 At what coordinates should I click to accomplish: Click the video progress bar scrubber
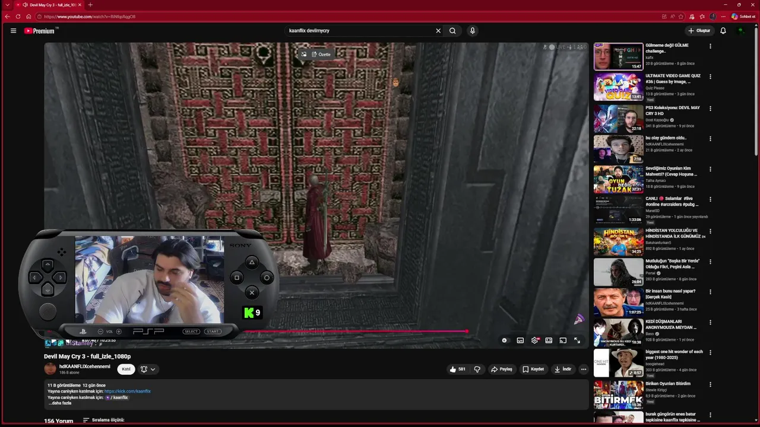tap(467, 332)
